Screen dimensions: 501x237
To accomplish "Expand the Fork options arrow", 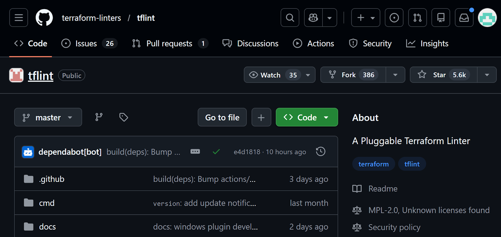I will (395, 75).
